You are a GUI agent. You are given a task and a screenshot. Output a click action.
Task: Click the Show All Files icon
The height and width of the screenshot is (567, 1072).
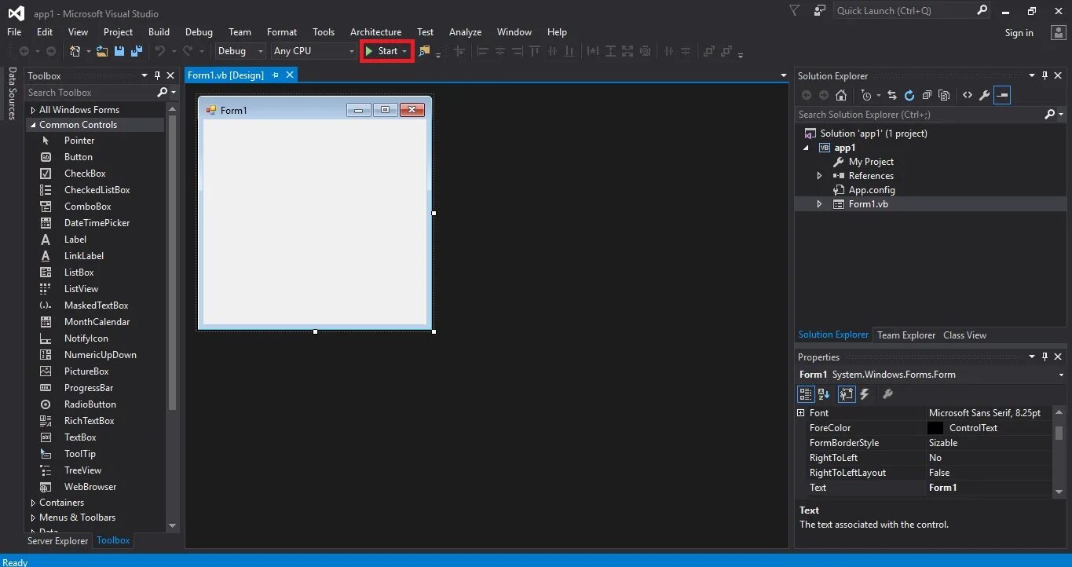click(x=944, y=95)
